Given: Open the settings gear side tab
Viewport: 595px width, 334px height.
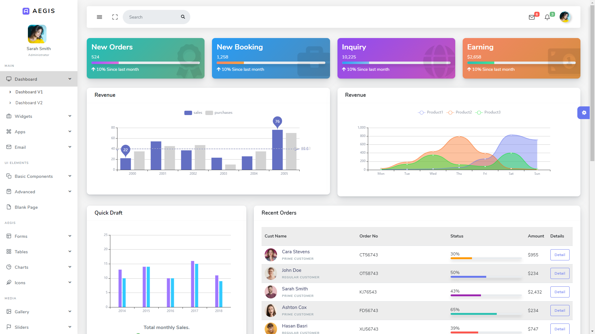Looking at the screenshot, I should coord(584,113).
